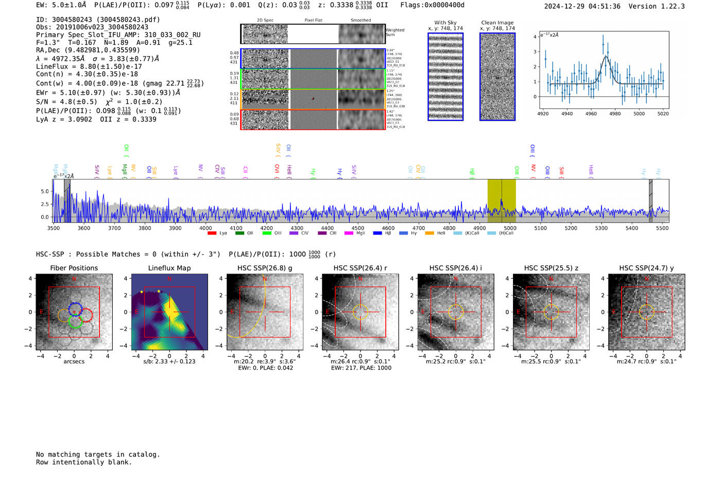Click the (H)CaII legend swatch

click(x=491, y=233)
